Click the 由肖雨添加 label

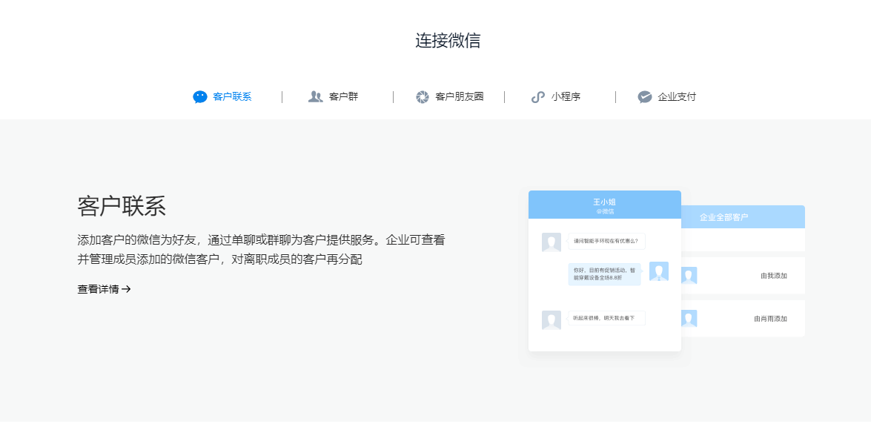pyautogui.click(x=770, y=319)
